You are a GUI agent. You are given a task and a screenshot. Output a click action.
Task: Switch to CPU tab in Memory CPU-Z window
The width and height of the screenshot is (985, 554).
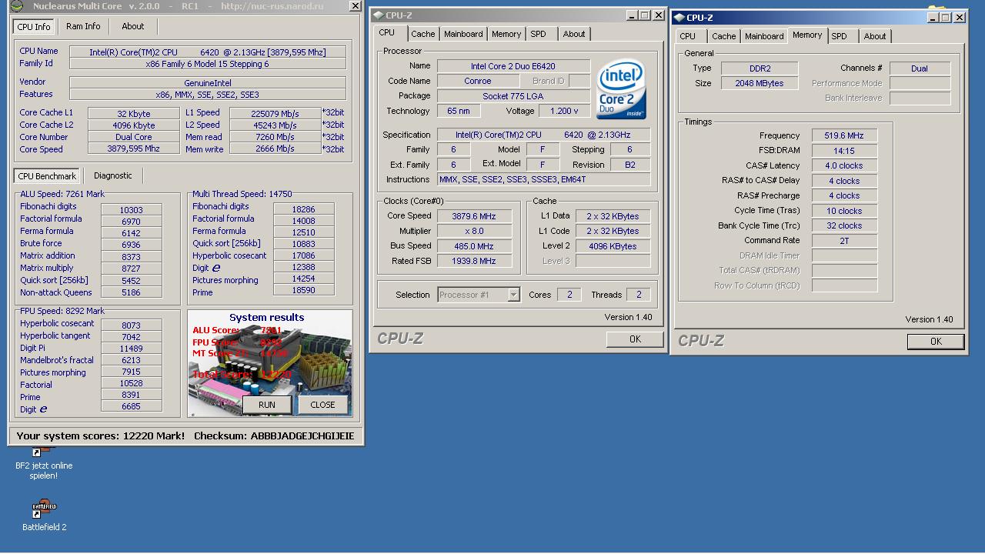688,36
